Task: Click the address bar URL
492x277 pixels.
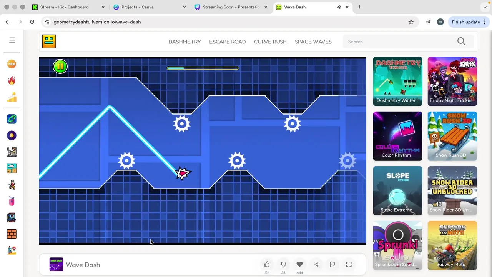Action: 97,22
